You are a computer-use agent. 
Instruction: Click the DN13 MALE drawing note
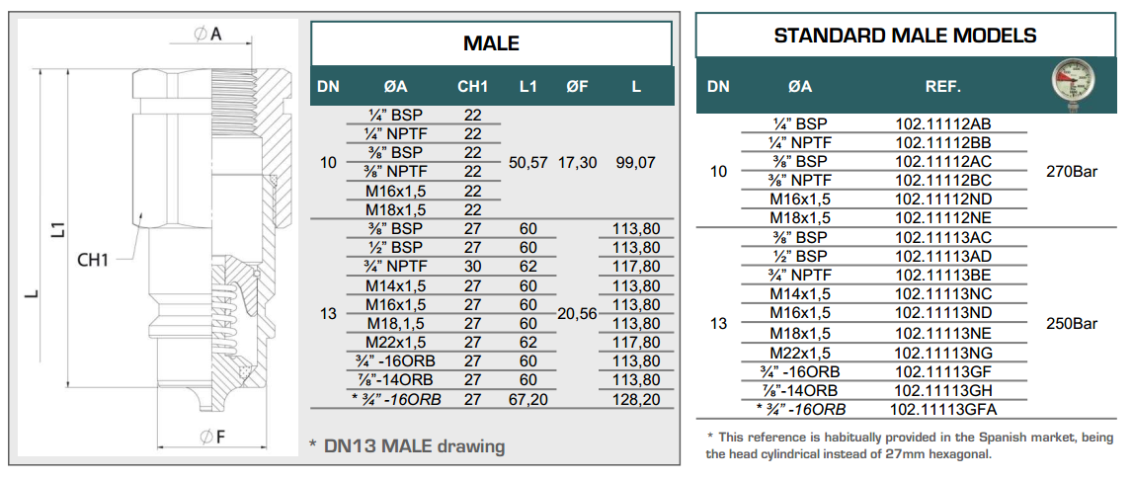point(407,446)
